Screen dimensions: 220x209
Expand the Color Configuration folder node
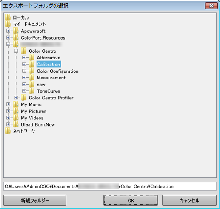24,71
